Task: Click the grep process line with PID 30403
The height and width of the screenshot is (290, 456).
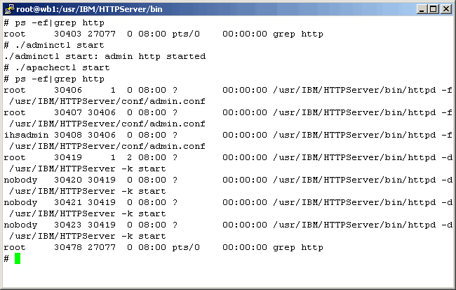Action: [x=163, y=34]
